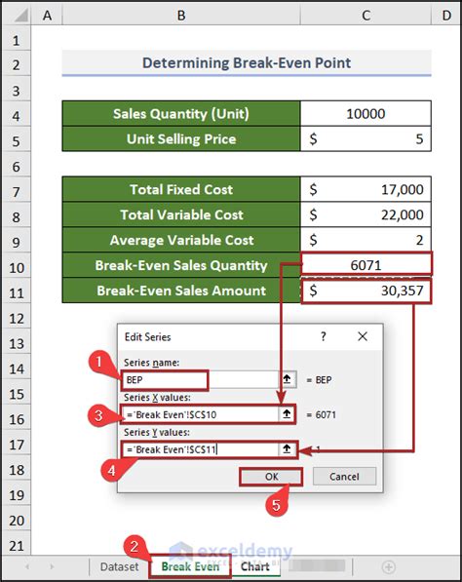Select cell with value 17,000
462x582 pixels.
(x=366, y=190)
